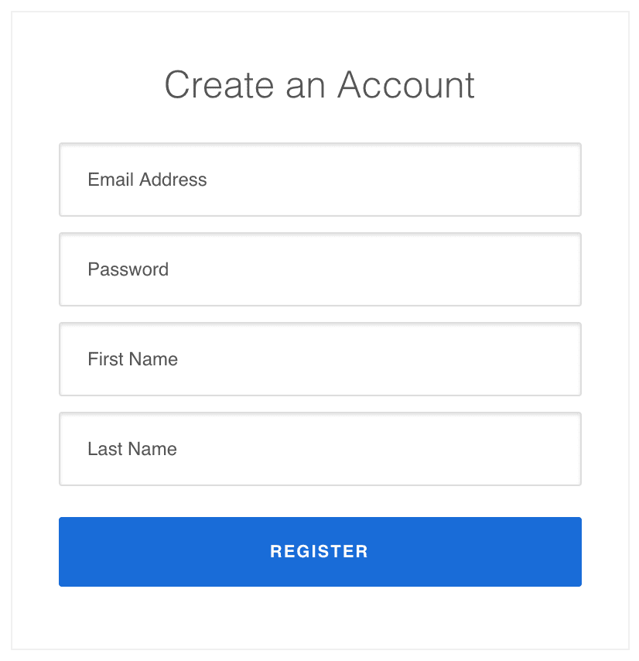This screenshot has height=661, width=639.
Task: Click the 'Create an Account' heading
Action: pyautogui.click(x=319, y=84)
